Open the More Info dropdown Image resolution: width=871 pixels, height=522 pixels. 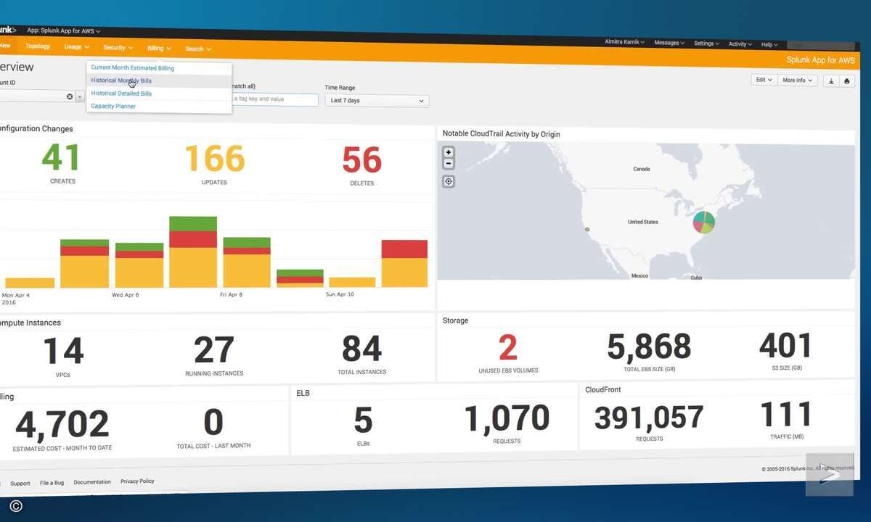click(x=797, y=80)
